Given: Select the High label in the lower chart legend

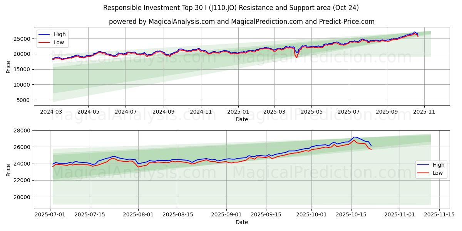Looking at the screenshot, I should (438, 165).
